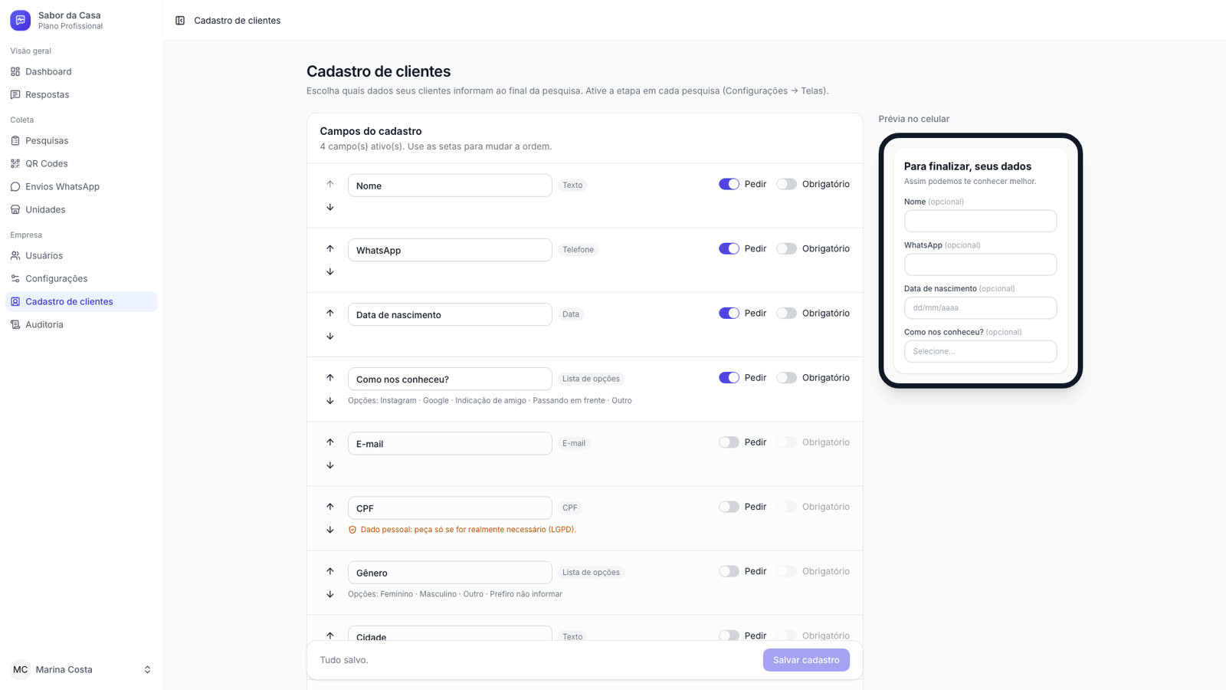Image resolution: width=1226 pixels, height=690 pixels.
Task: Expand Marina Costa account menu
Action: [81, 669]
